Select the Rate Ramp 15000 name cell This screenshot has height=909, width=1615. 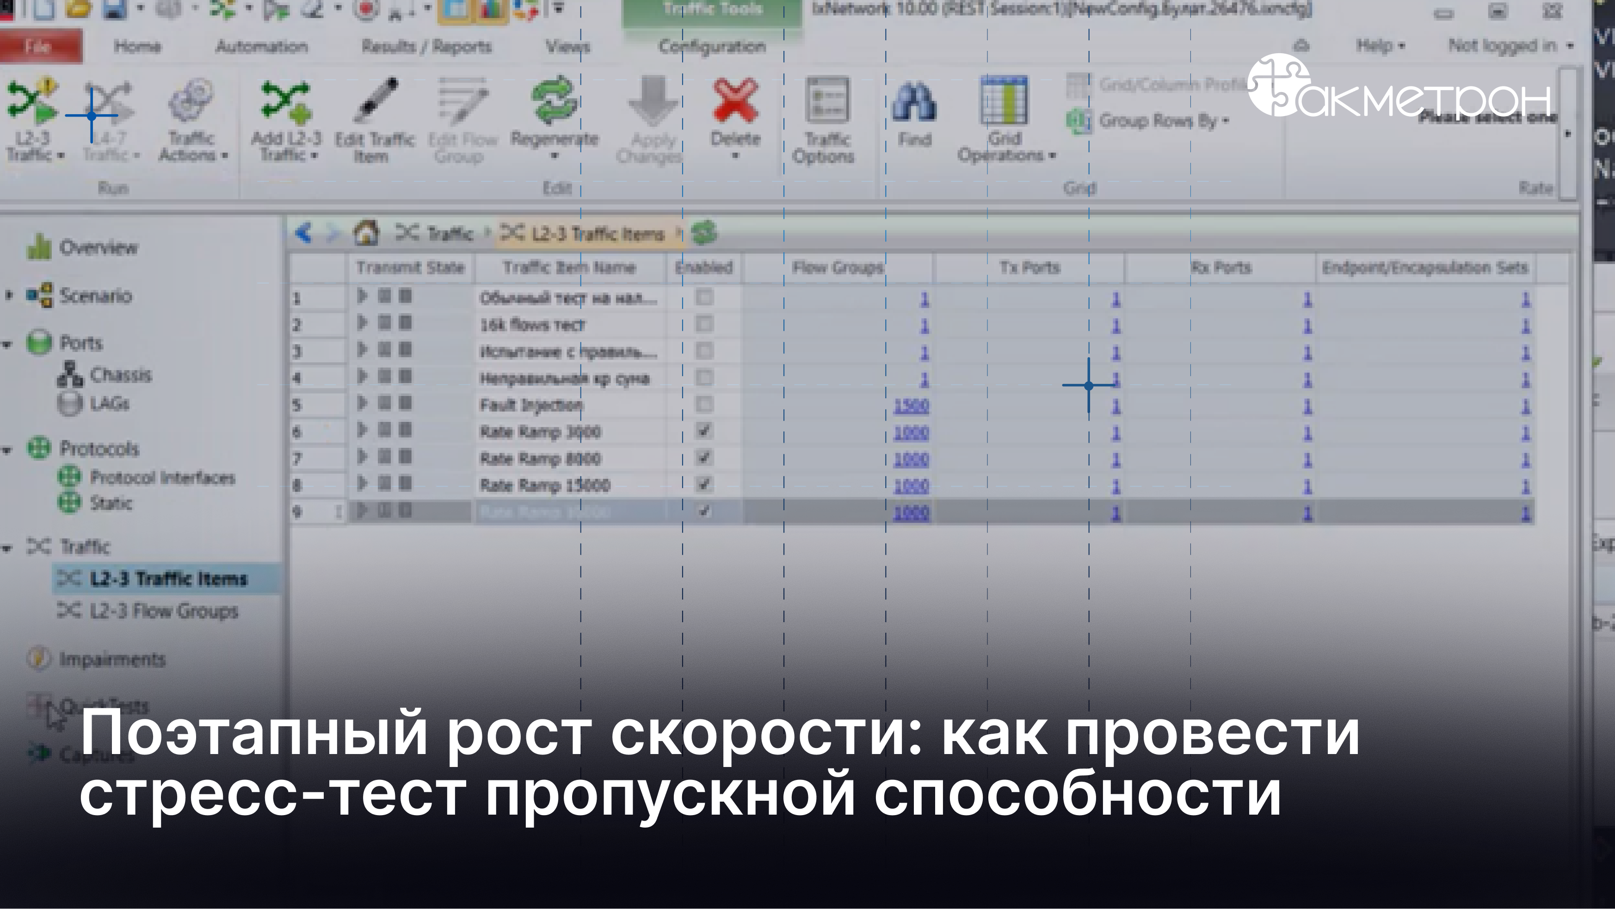(x=569, y=485)
